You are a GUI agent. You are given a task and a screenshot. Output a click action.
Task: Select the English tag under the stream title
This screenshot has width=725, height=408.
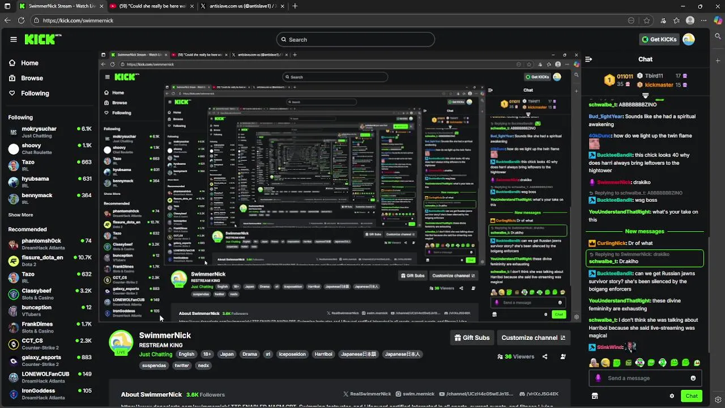[186, 354]
